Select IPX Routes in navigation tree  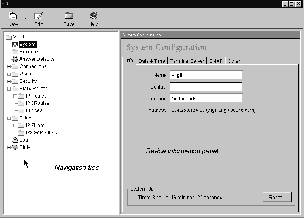[37, 103]
